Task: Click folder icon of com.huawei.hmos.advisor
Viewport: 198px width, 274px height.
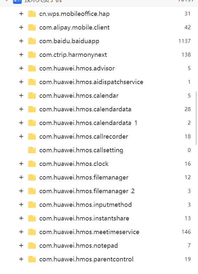Action: tap(32, 68)
